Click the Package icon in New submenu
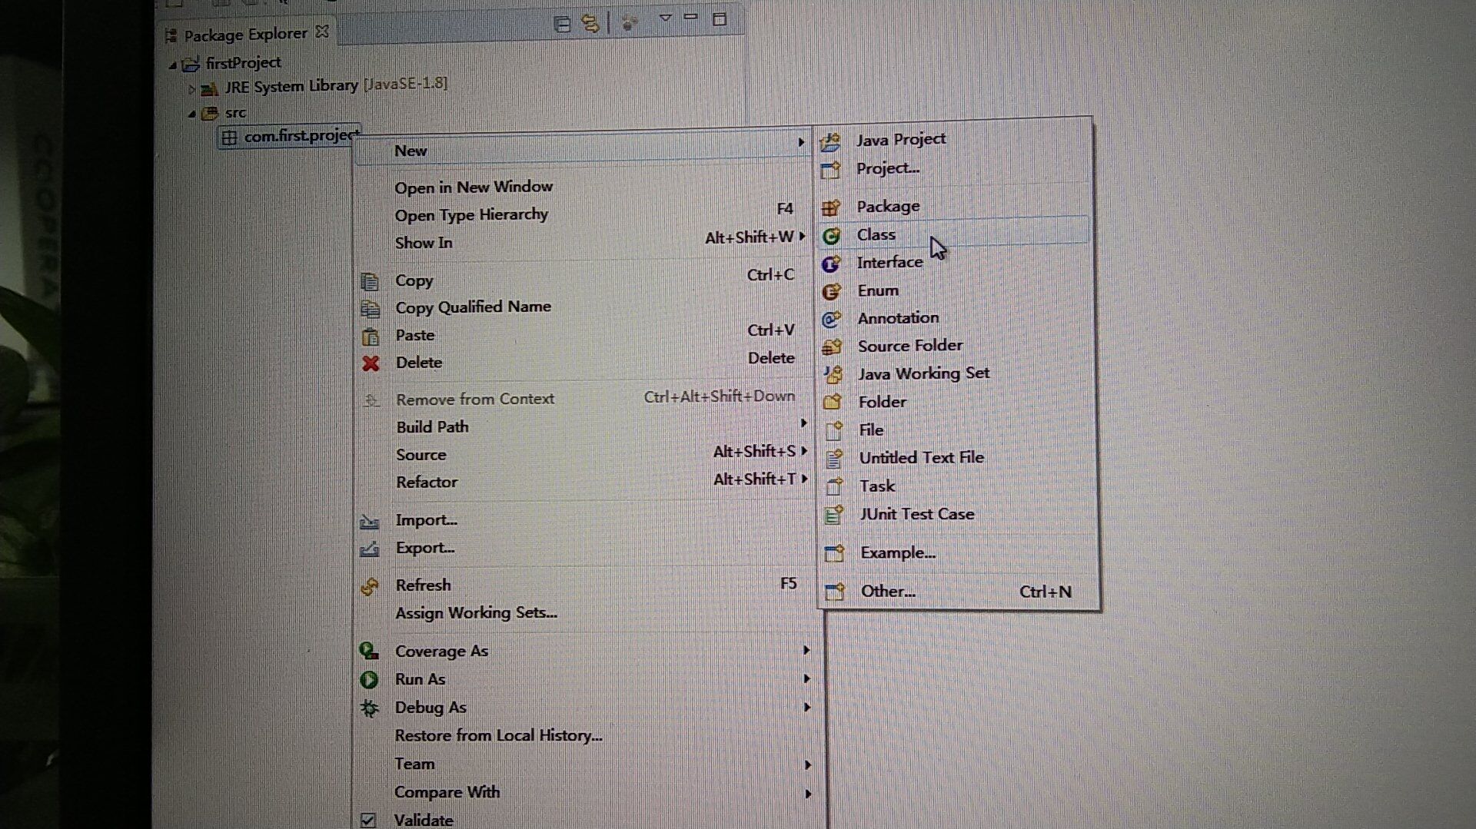Viewport: 1476px width, 829px height. point(830,207)
